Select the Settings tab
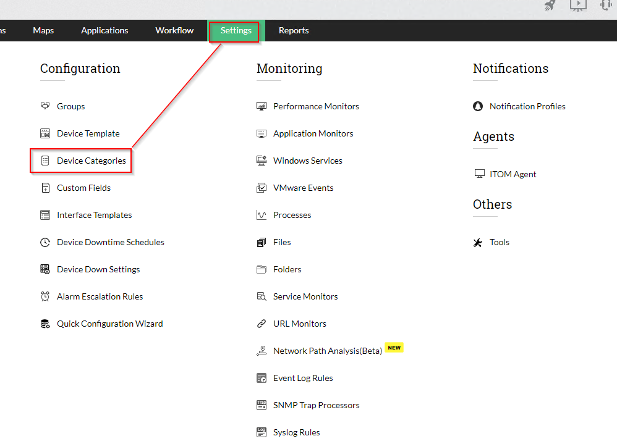 (x=236, y=31)
